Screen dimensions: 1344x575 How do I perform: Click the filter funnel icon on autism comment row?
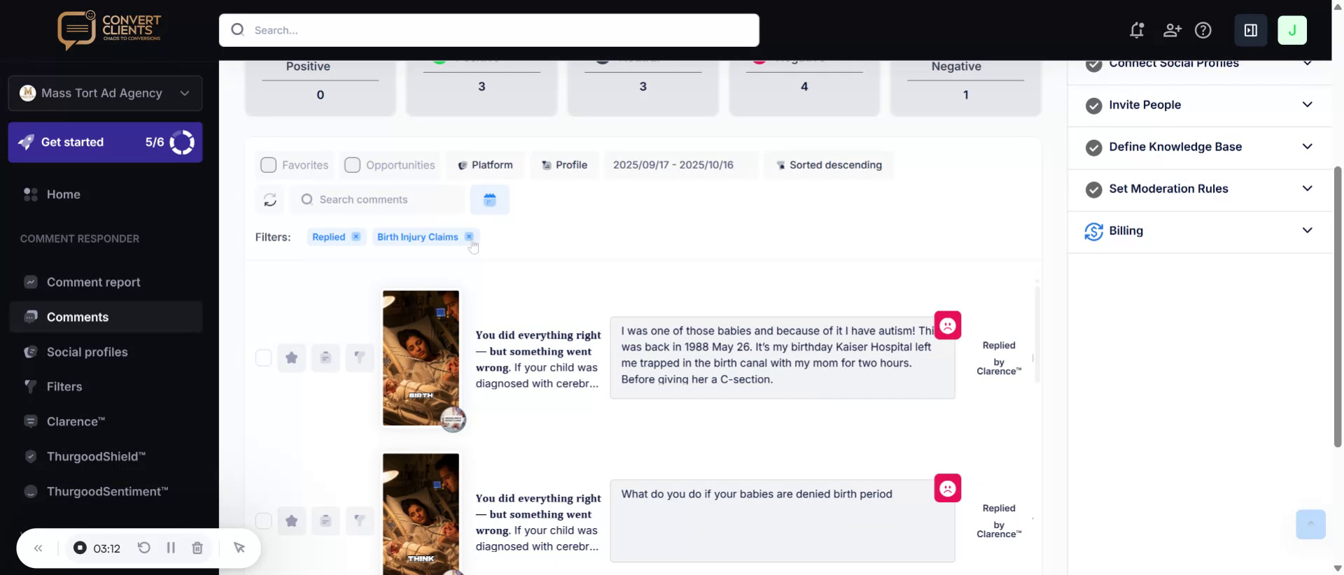(x=359, y=358)
